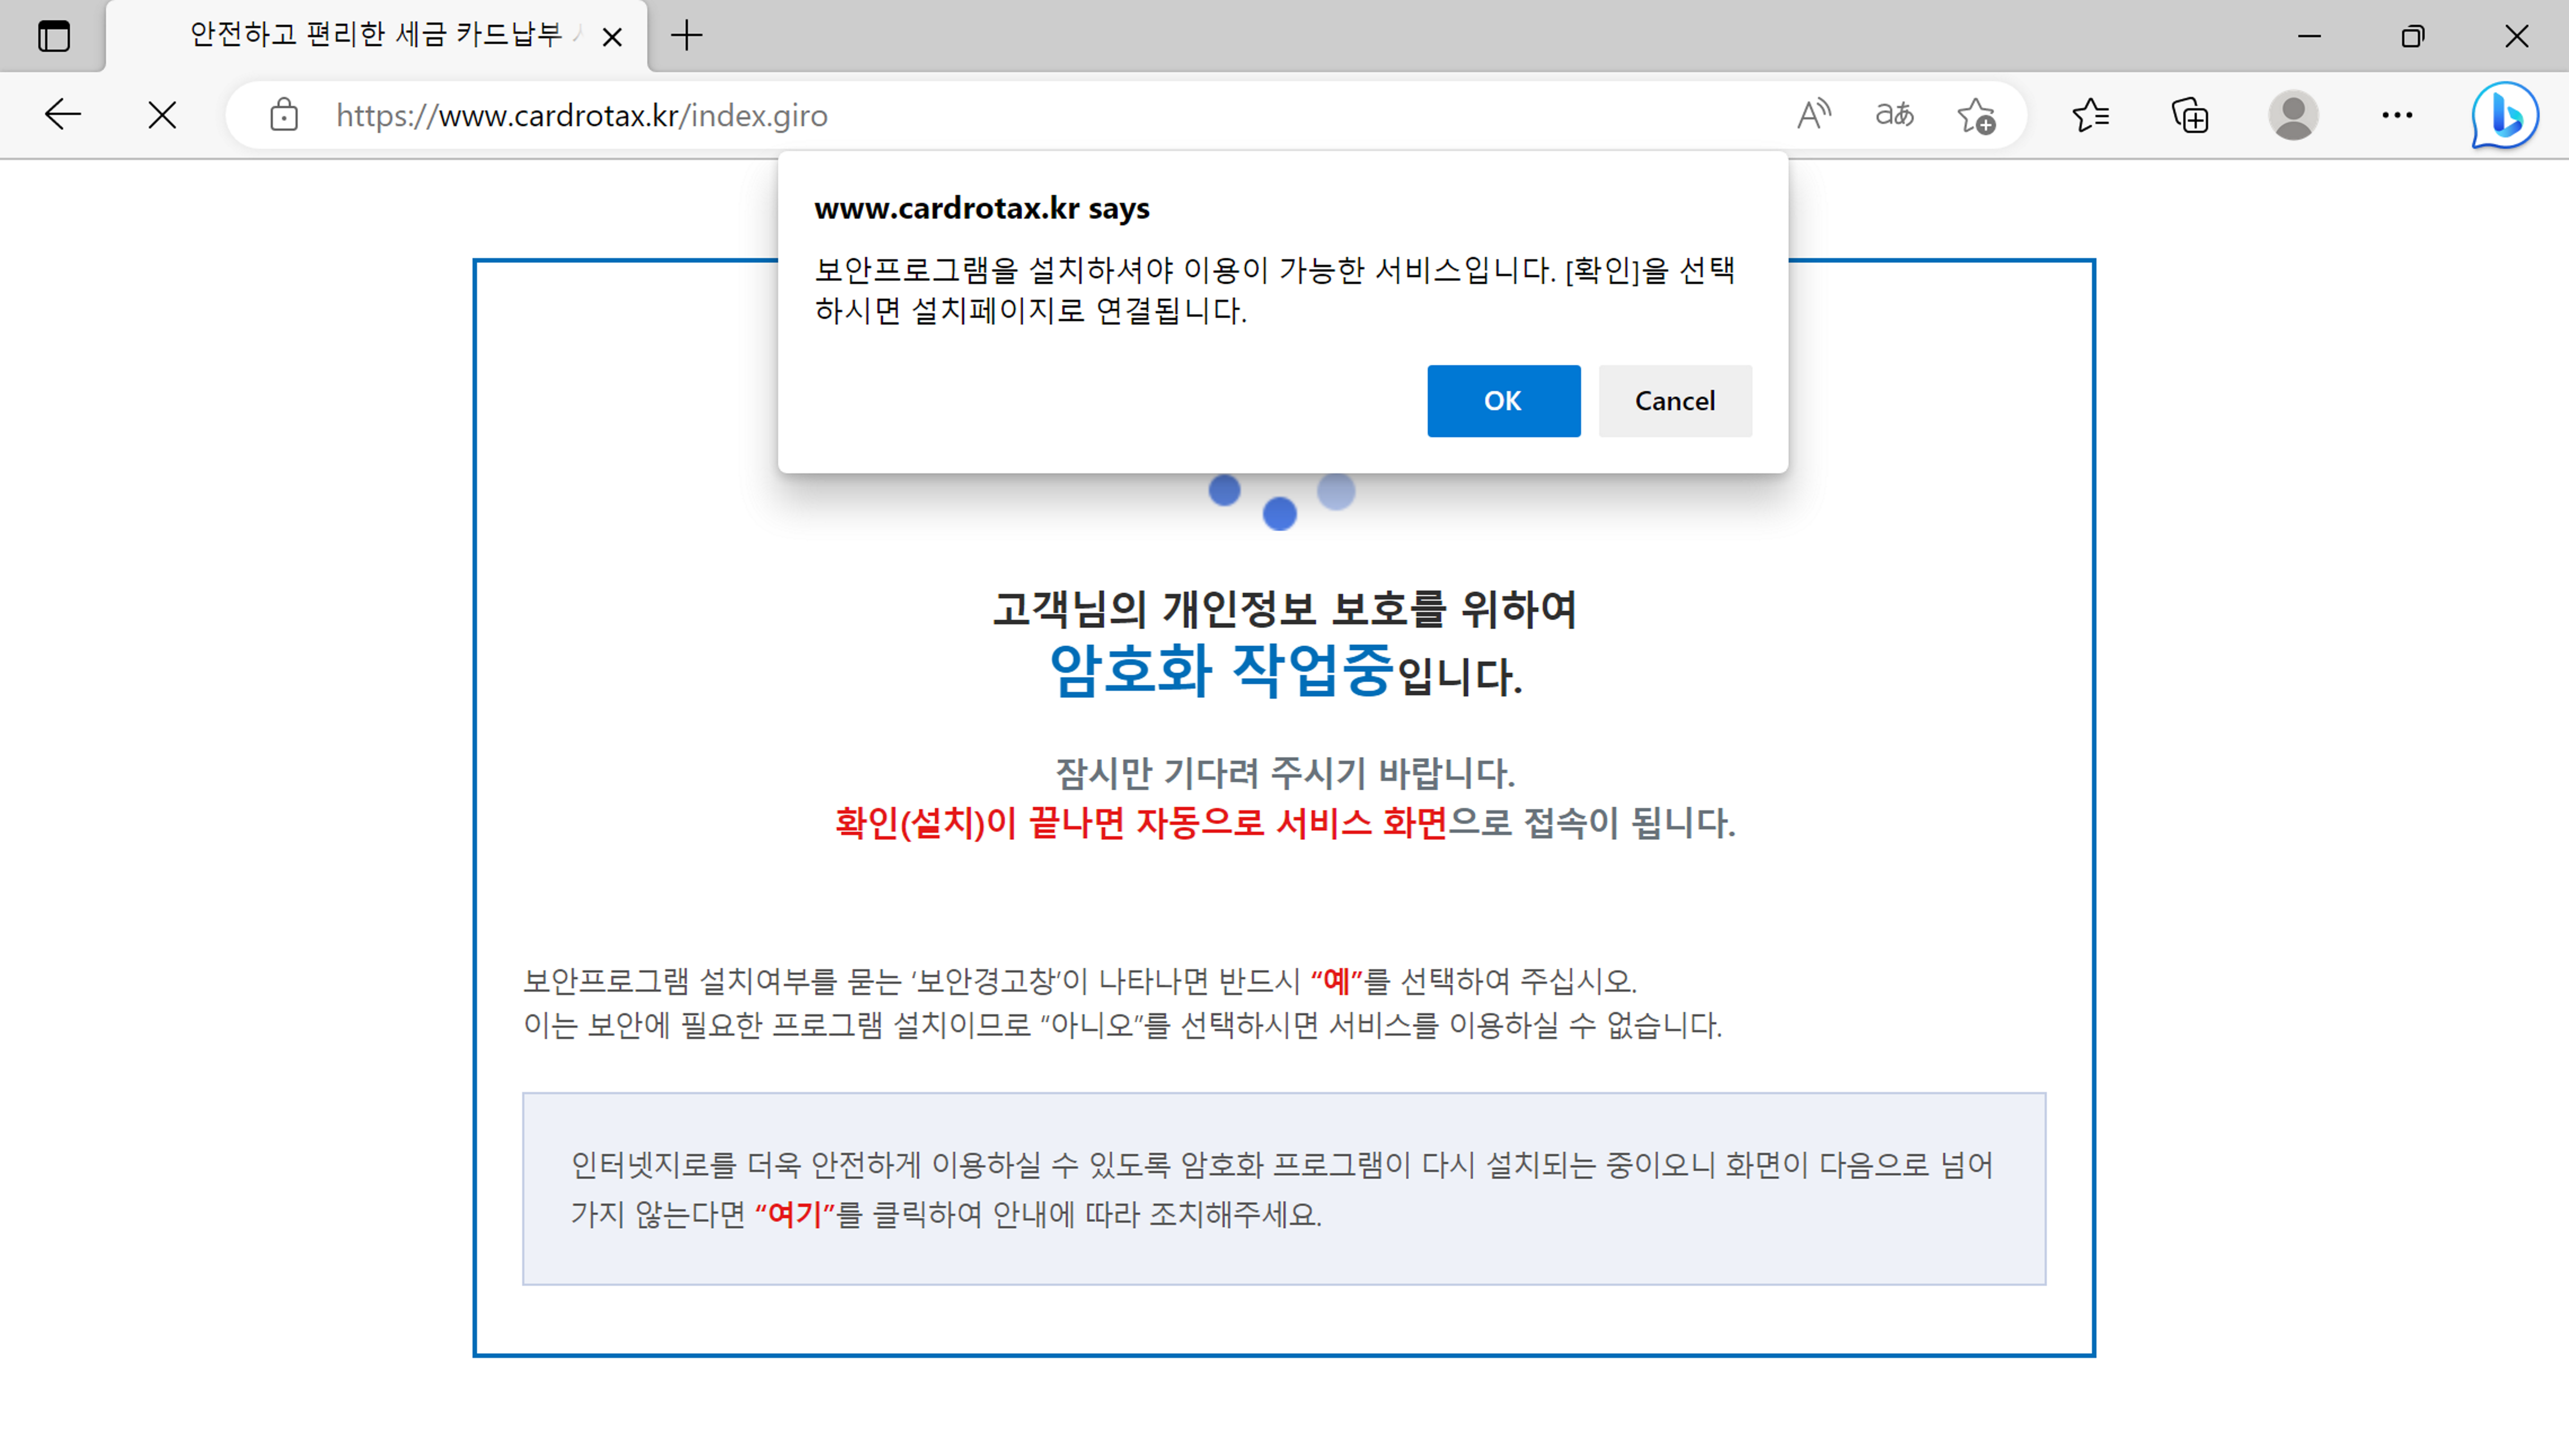View site information lock icon

(x=284, y=115)
